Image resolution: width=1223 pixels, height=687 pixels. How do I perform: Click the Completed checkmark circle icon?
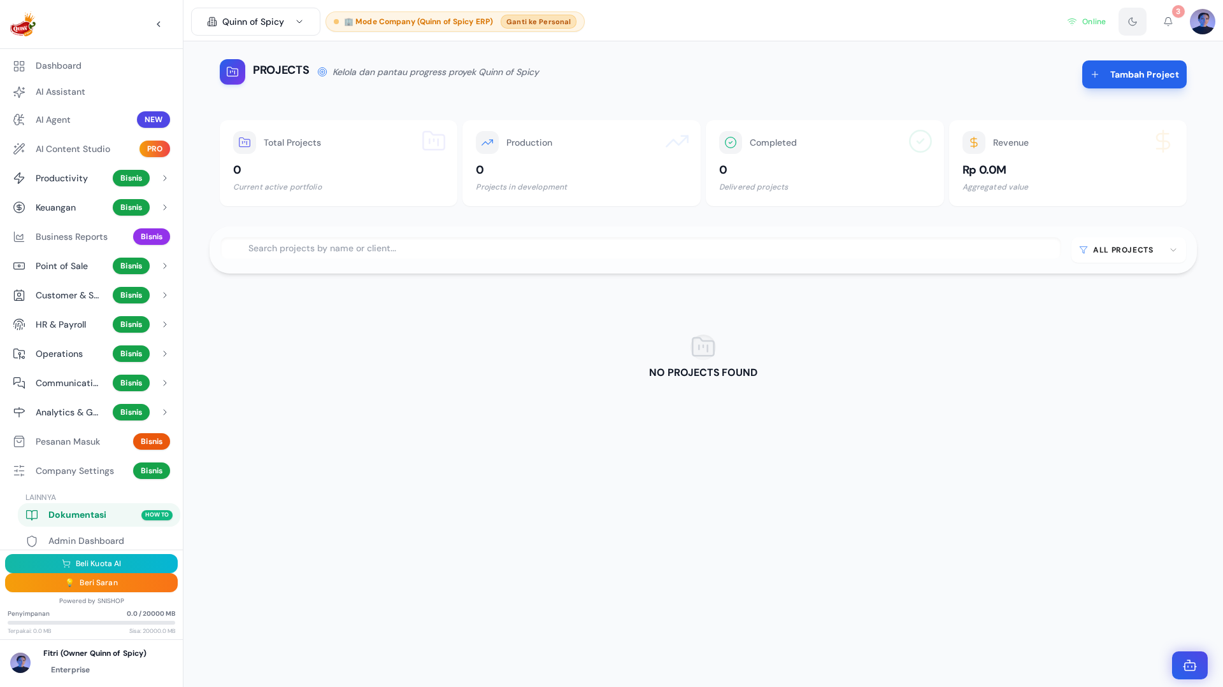tap(731, 142)
